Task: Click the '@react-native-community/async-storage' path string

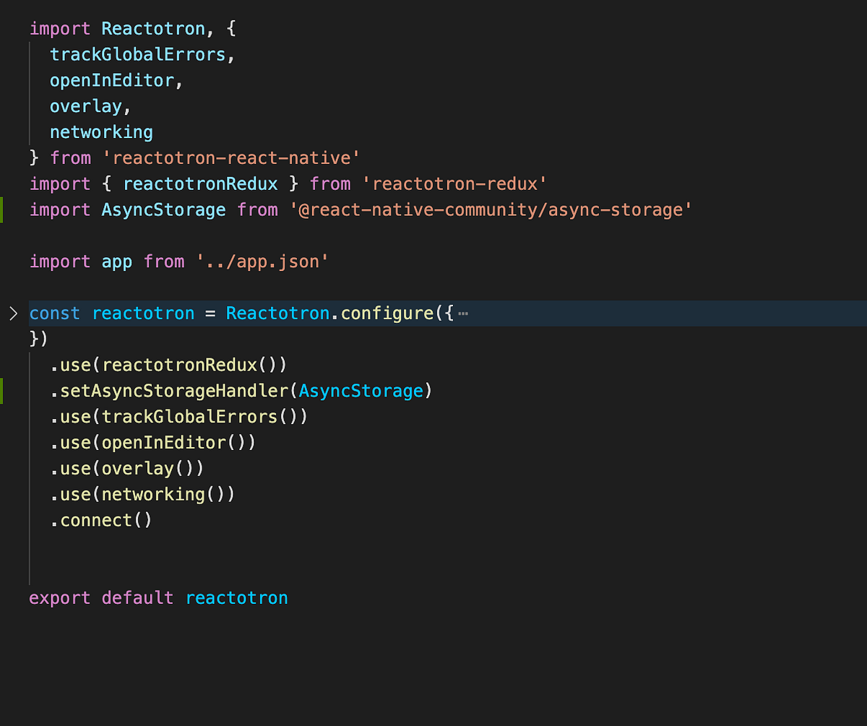Action: [x=490, y=209]
